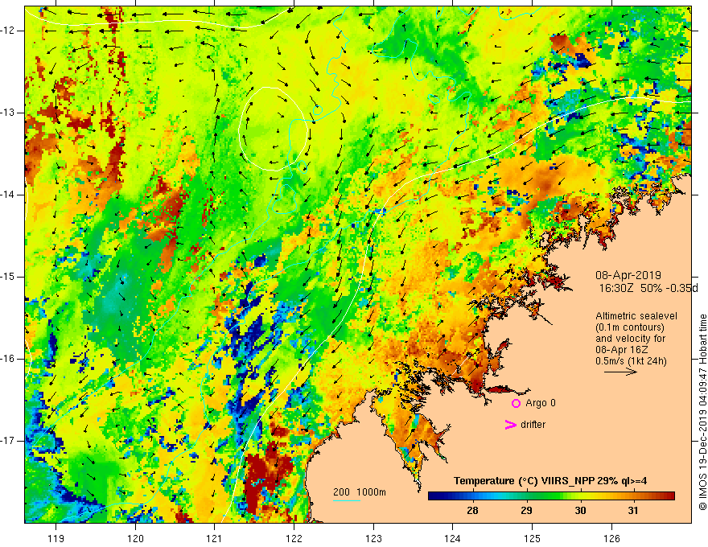Click the latitude -17 axis label
This screenshot has width=708, height=547.
tap(8, 441)
